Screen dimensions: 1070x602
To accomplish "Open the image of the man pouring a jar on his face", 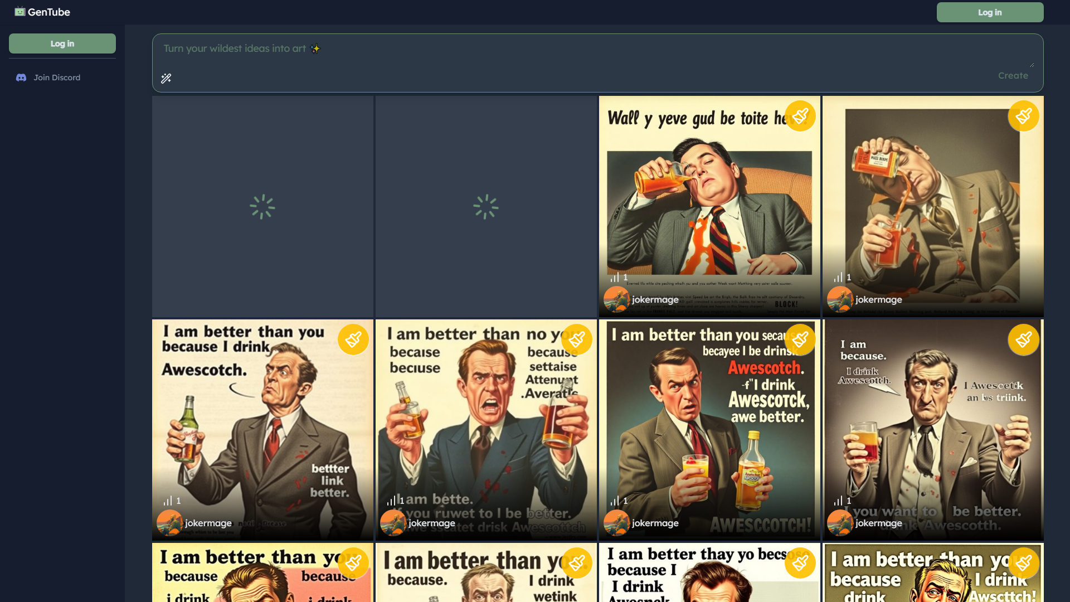I will click(933, 206).
